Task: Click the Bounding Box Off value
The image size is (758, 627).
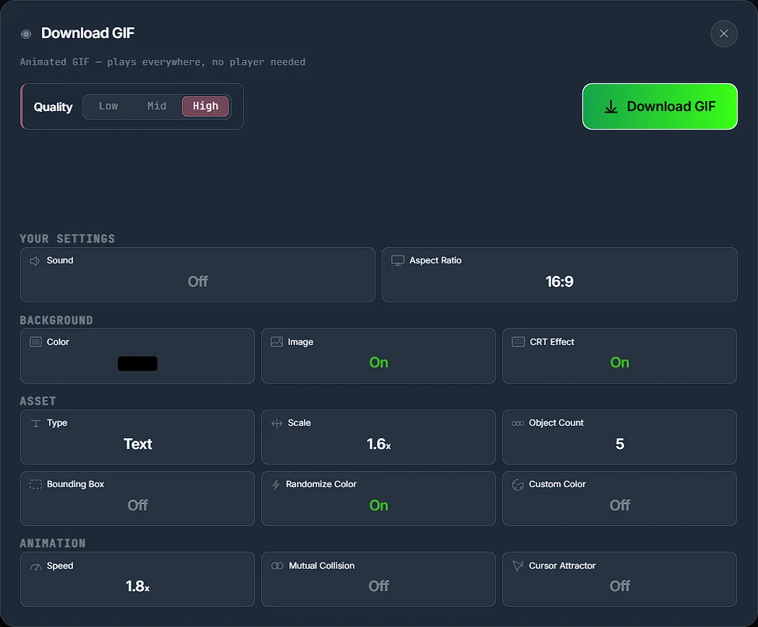Action: coord(138,505)
